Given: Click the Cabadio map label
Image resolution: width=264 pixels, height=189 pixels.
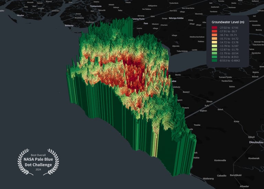Looking at the screenshot, I should coord(222,176).
